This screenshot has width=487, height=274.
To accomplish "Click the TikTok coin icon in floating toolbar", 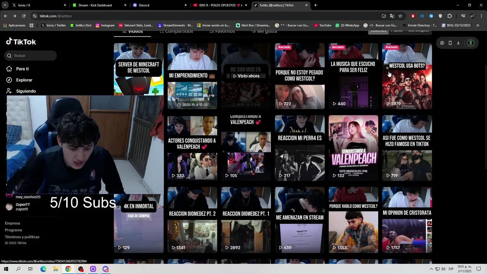I will 442,43.
